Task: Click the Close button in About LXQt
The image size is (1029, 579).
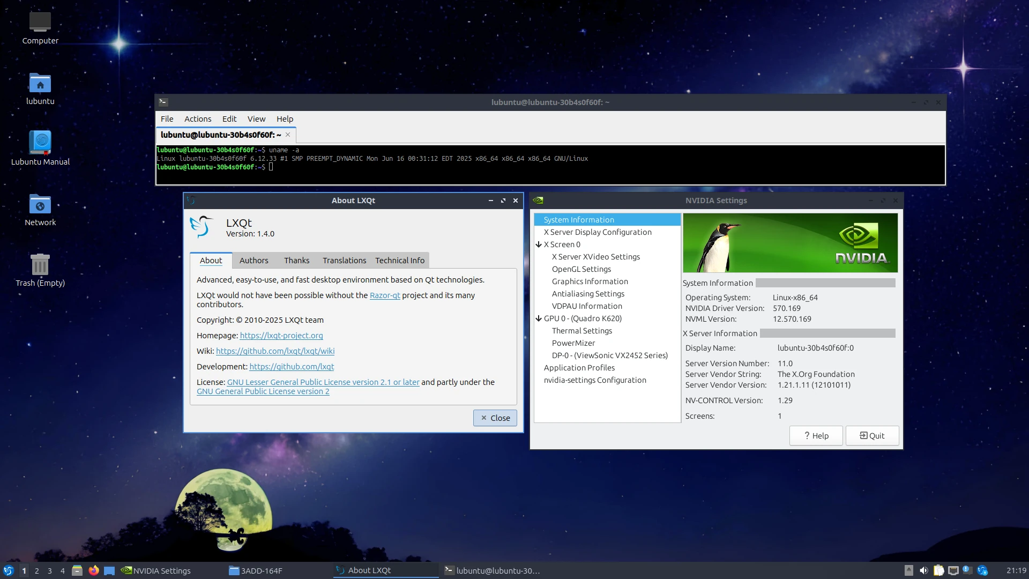Action: point(495,418)
